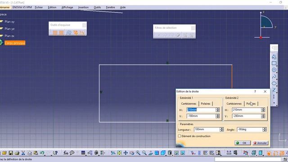
Task: Open the Fichier menu
Action: (39, 7)
